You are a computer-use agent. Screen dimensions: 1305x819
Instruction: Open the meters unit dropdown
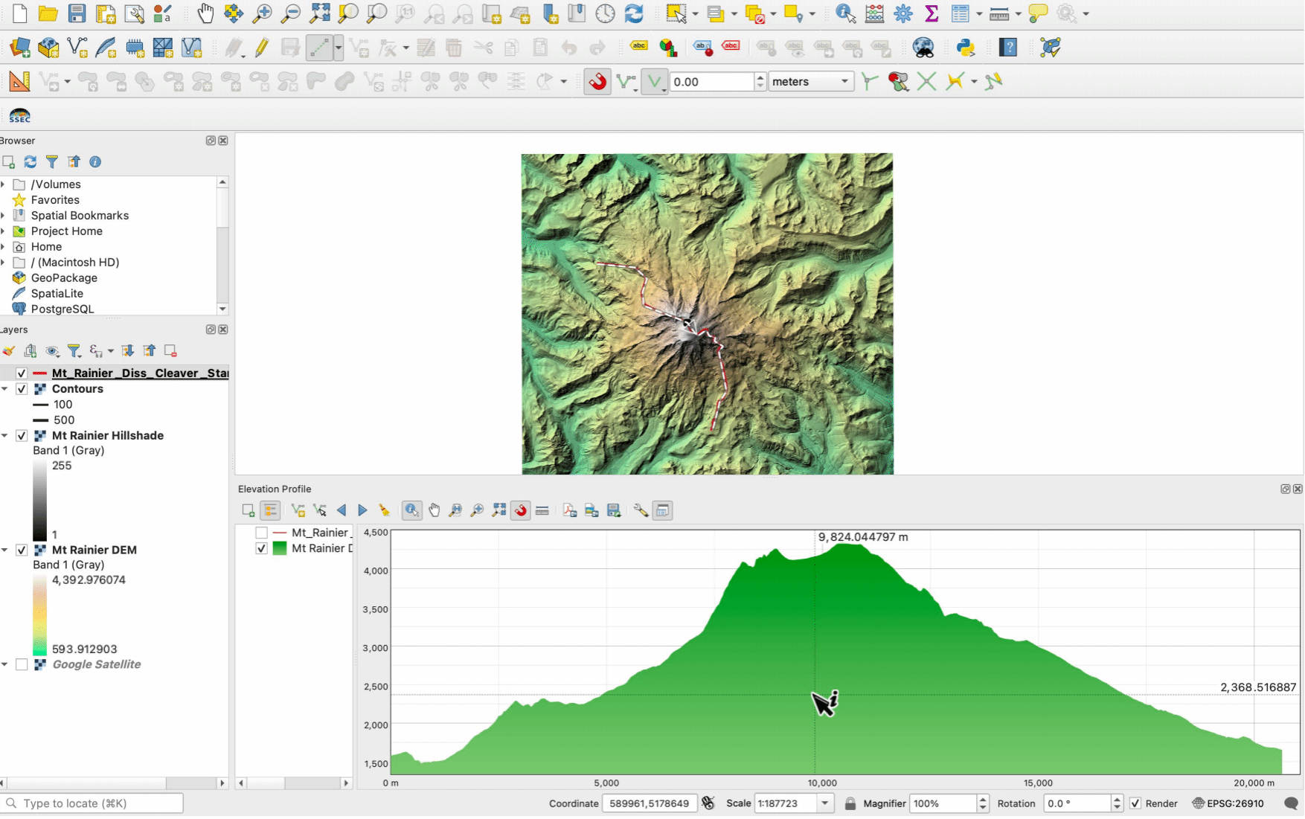(810, 82)
